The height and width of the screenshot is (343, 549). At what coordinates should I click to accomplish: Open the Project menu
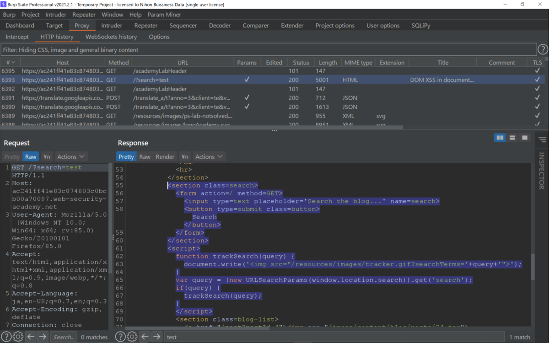(x=31, y=14)
